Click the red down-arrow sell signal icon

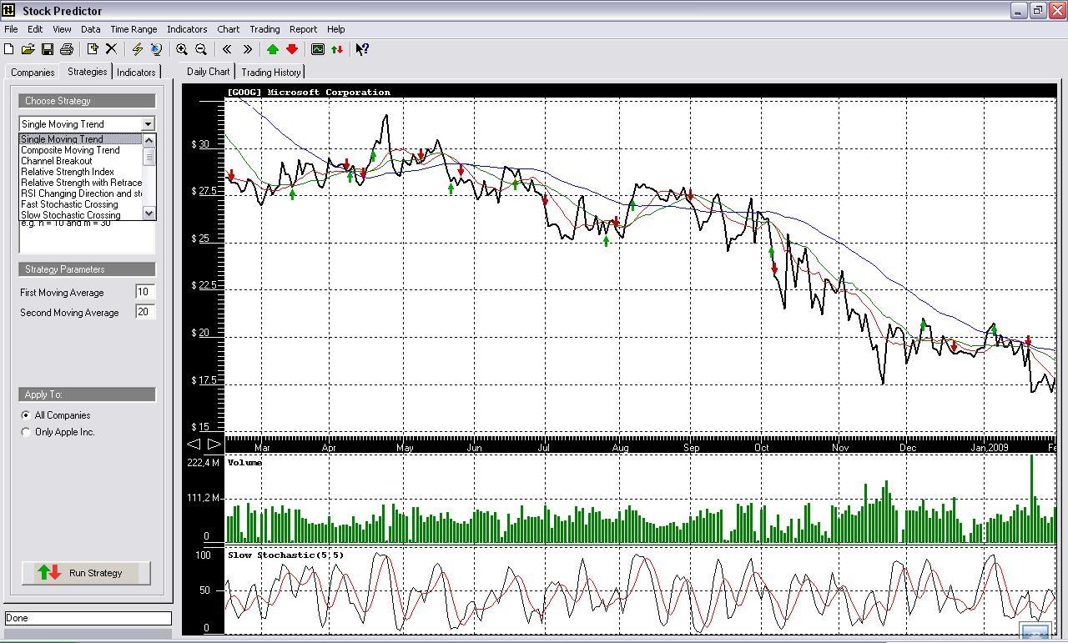[x=292, y=49]
